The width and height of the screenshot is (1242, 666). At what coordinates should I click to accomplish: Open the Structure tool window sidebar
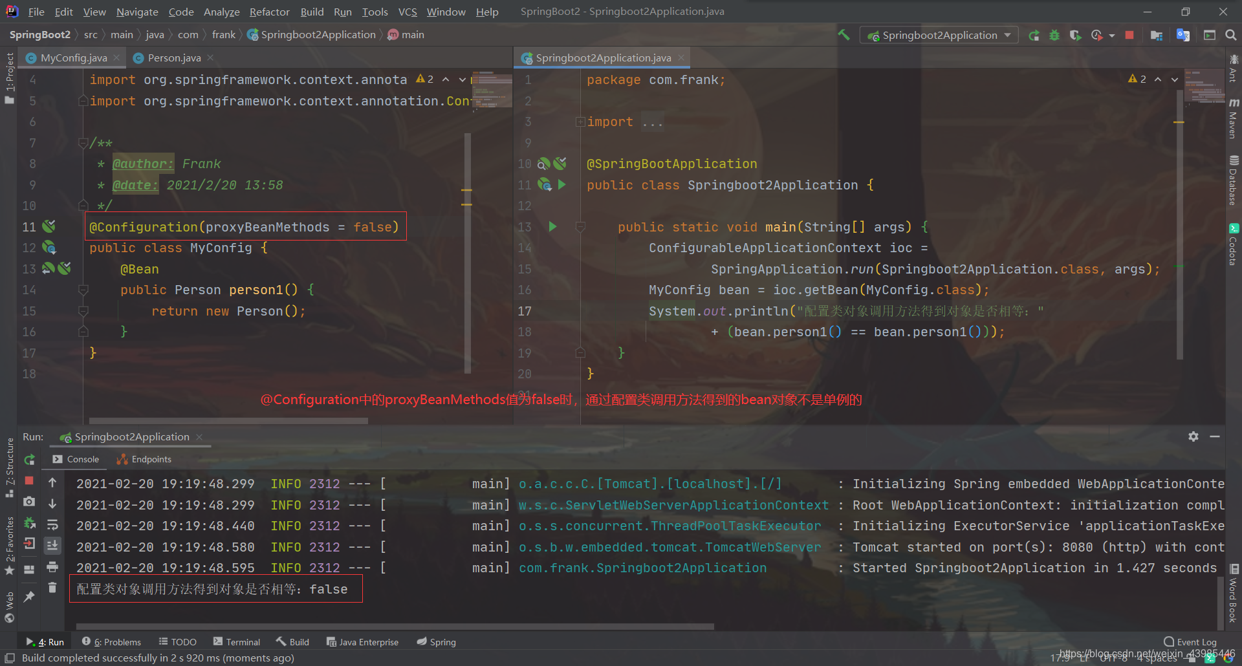coord(9,467)
